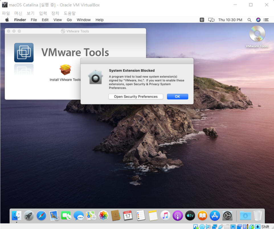Click VirtualBox shared folders status icon

point(227,226)
